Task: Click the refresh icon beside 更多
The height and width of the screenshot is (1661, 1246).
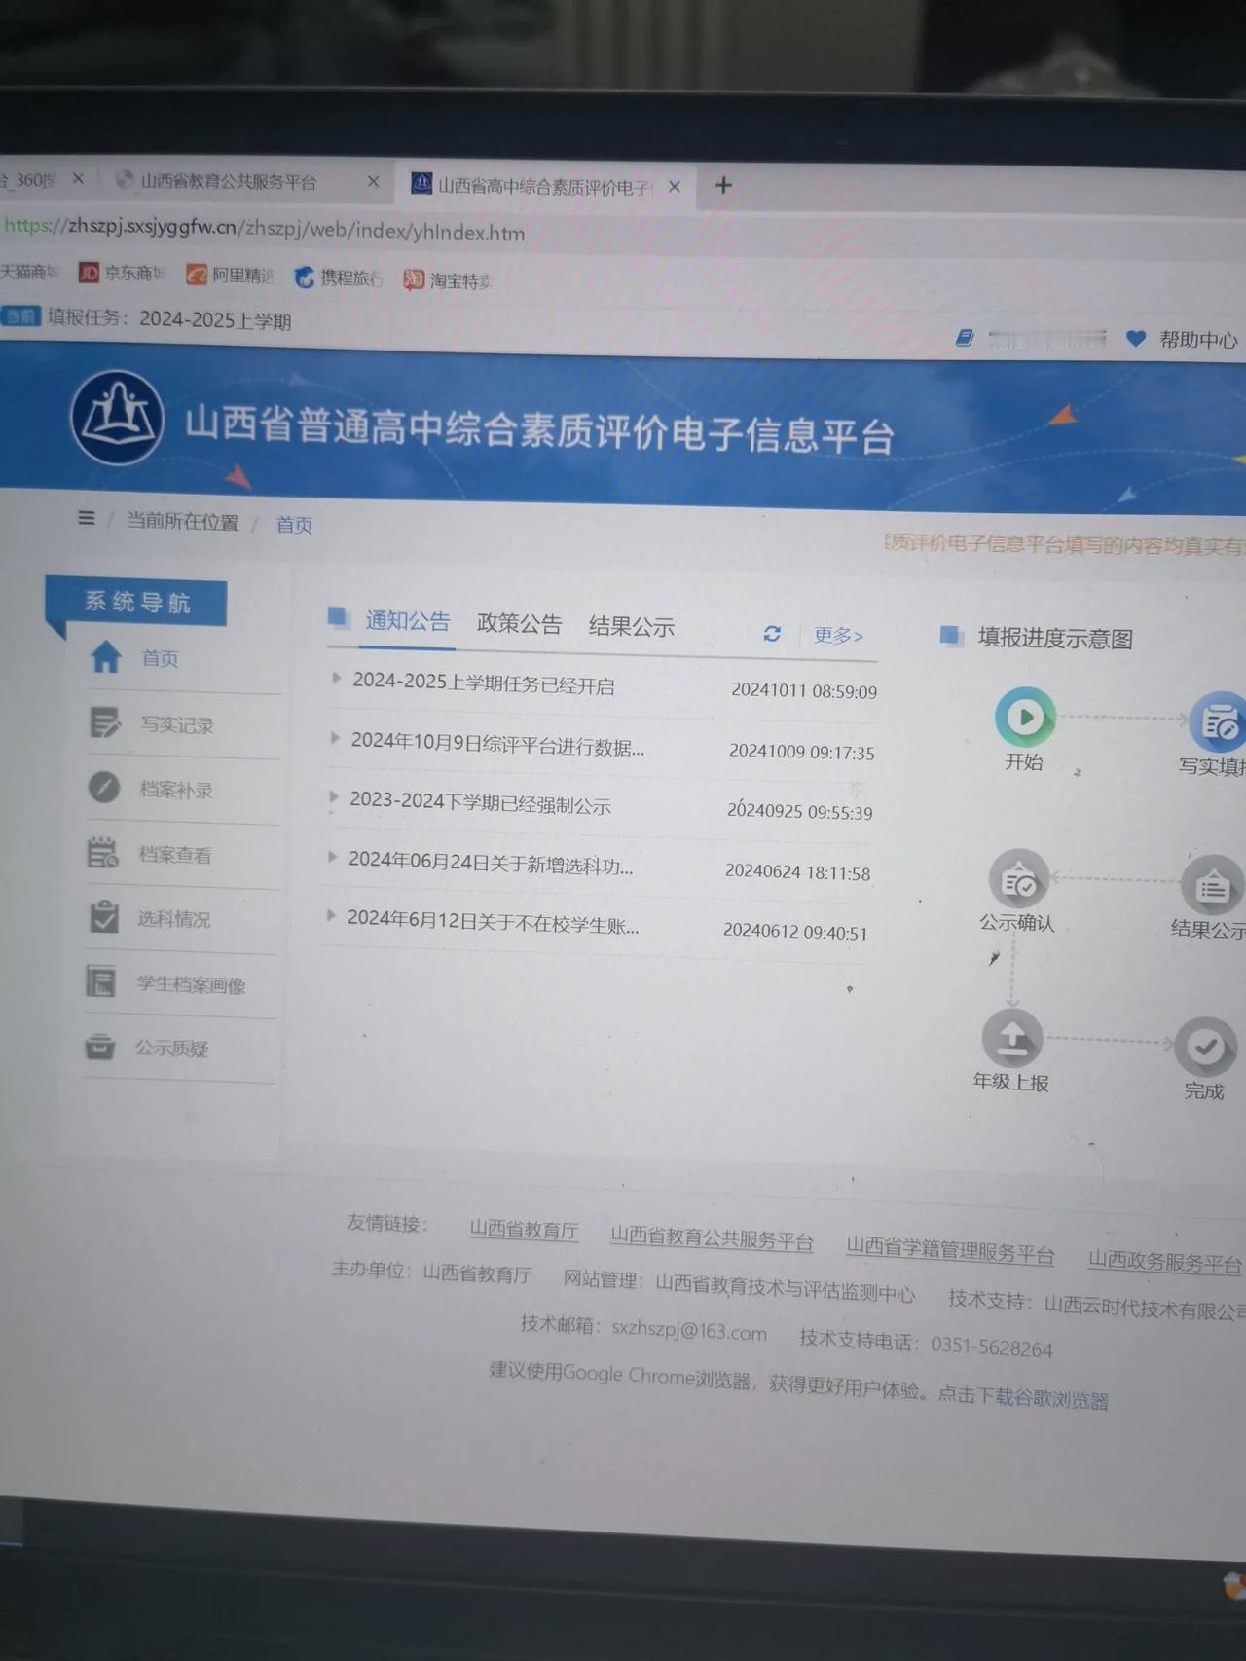Action: 772,634
